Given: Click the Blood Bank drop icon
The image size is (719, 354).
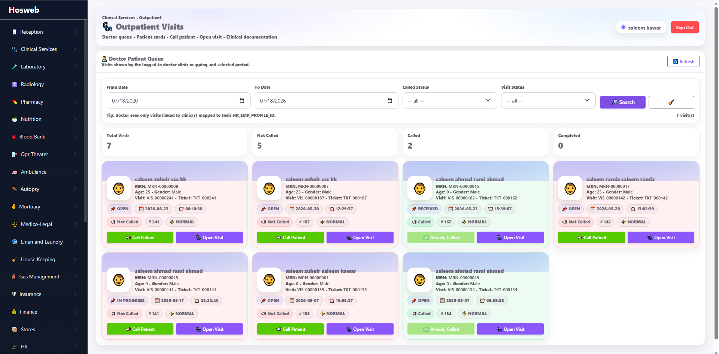Looking at the screenshot, I should 14,137.
